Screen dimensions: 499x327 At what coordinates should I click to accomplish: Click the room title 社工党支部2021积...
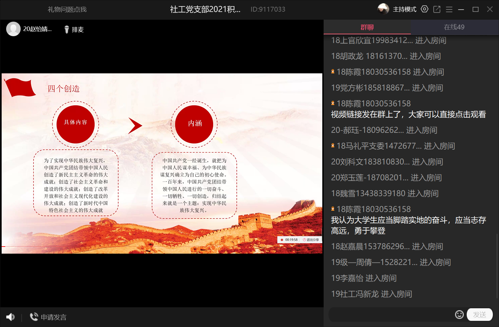click(x=205, y=9)
